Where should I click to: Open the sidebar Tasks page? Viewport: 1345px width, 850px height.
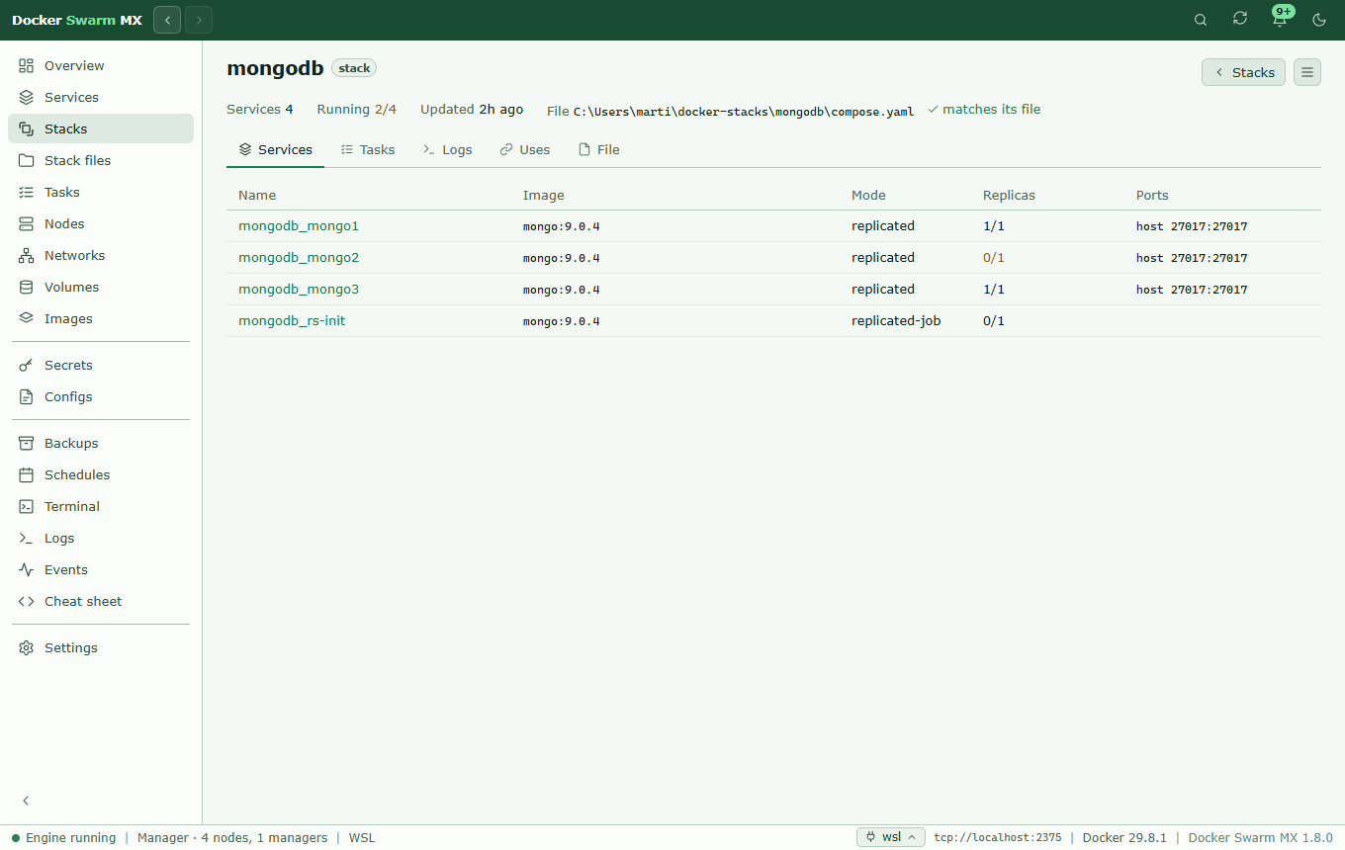click(x=101, y=192)
